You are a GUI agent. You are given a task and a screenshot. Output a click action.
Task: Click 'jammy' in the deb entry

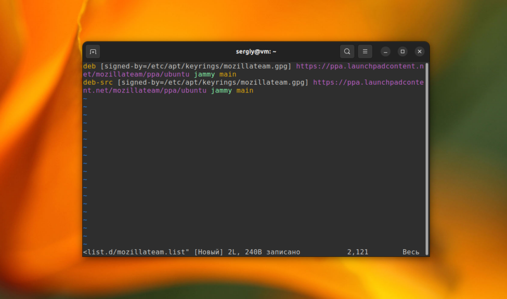pos(204,75)
